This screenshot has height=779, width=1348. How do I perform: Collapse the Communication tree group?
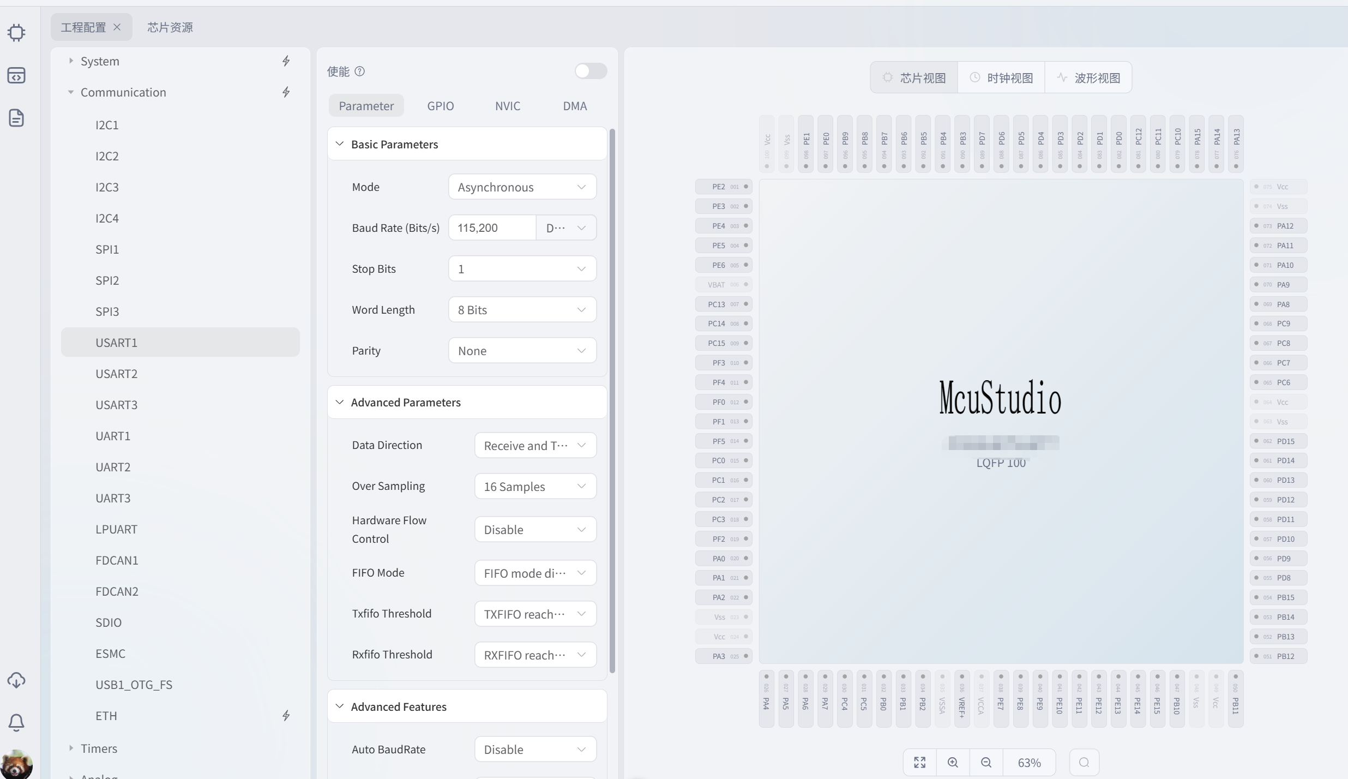coord(71,92)
